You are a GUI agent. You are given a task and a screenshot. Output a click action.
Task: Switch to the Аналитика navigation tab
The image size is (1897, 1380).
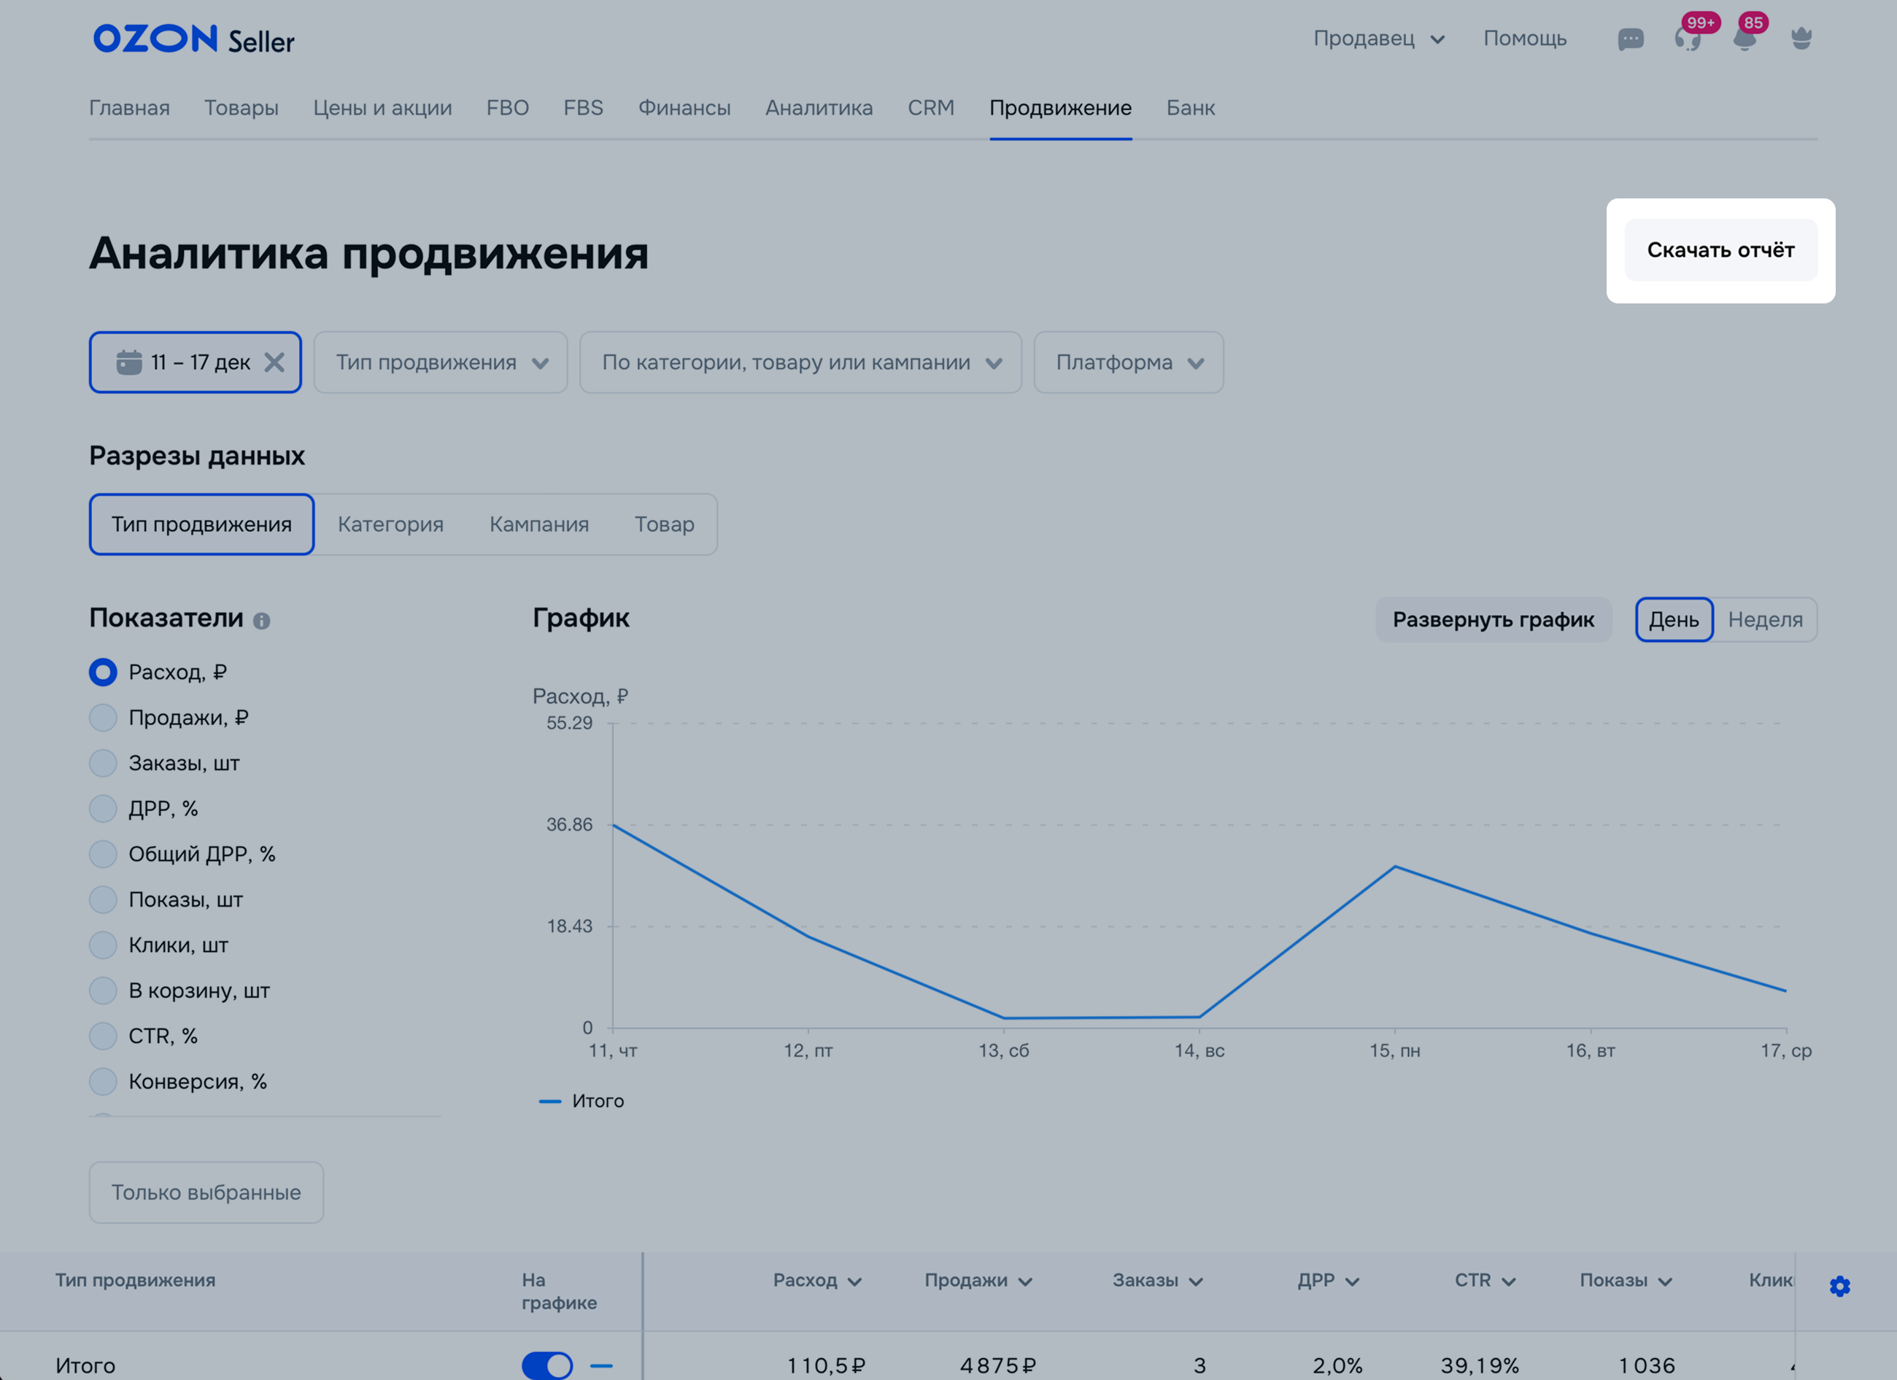point(819,108)
